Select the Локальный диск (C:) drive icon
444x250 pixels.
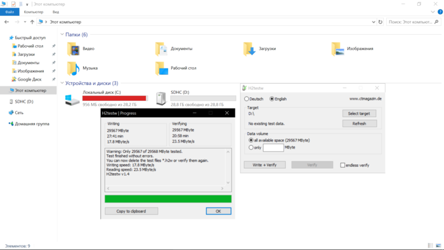pos(72,100)
